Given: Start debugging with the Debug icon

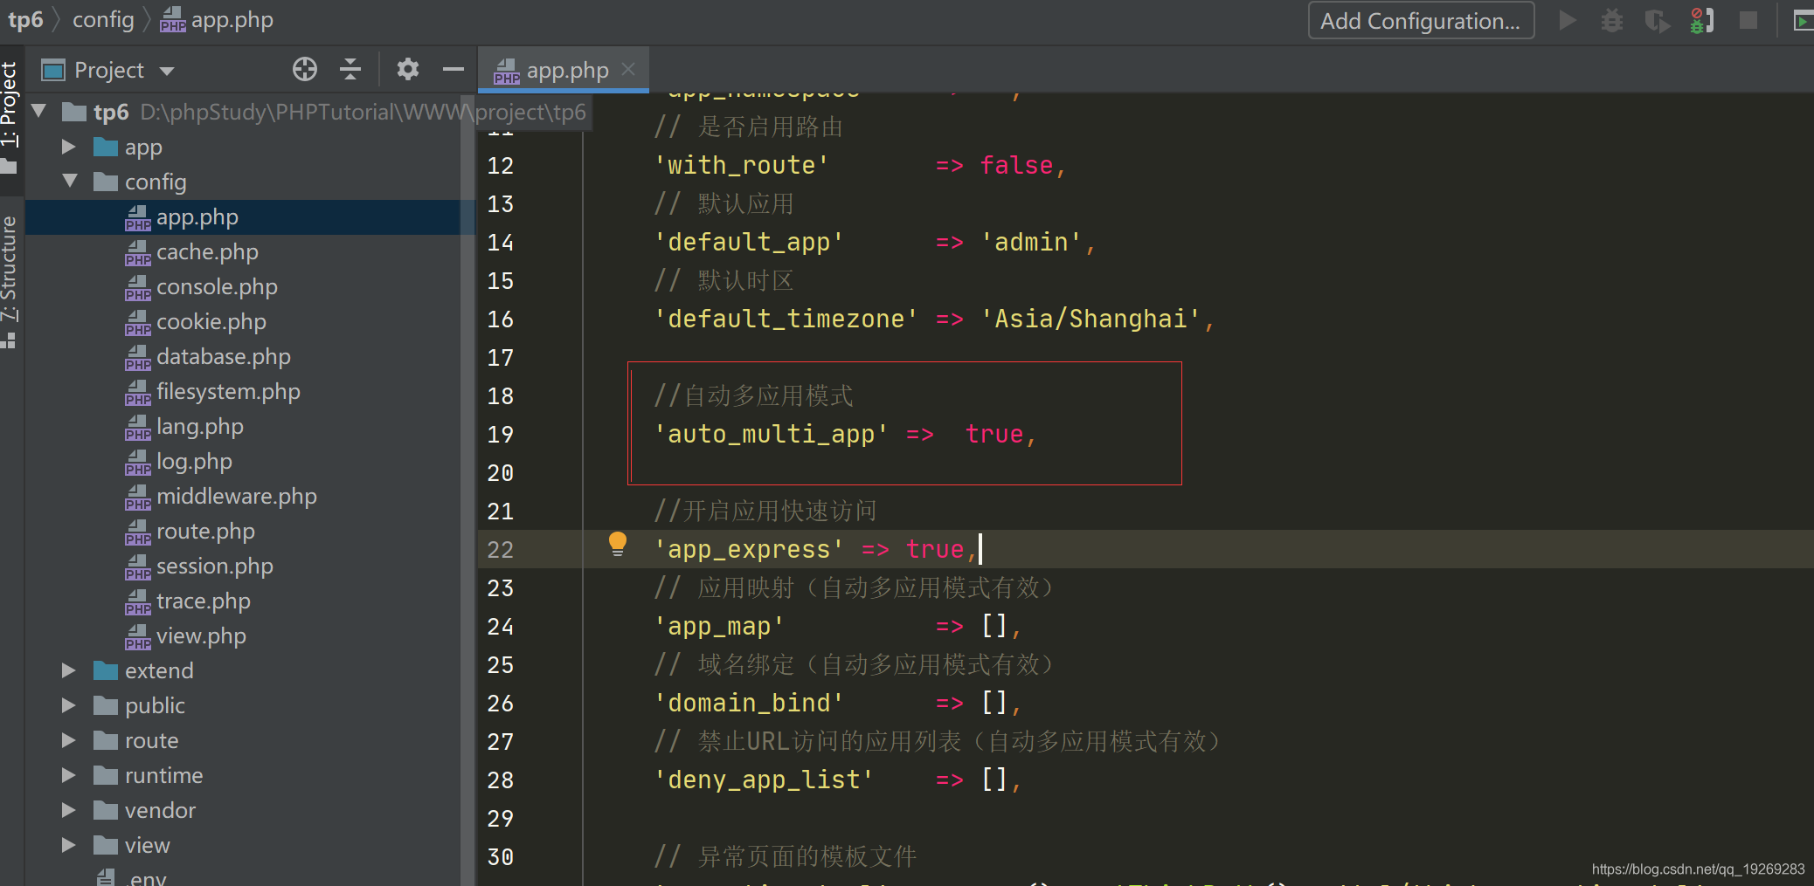Looking at the screenshot, I should point(1612,20).
